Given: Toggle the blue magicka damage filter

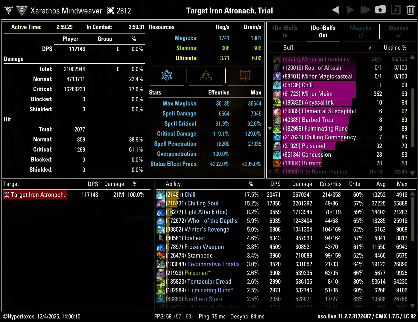Looking at the screenshot, I should point(167,76).
